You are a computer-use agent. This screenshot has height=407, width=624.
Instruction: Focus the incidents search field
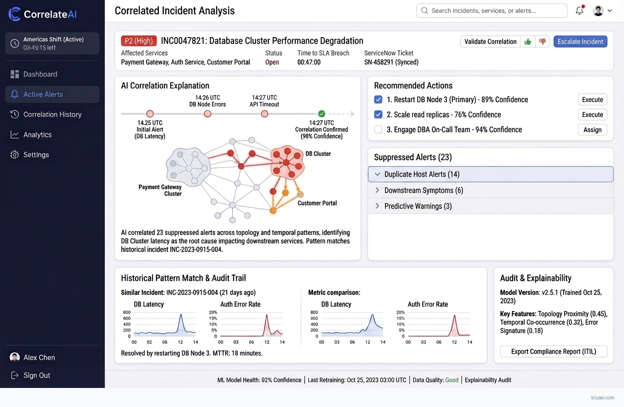point(495,10)
